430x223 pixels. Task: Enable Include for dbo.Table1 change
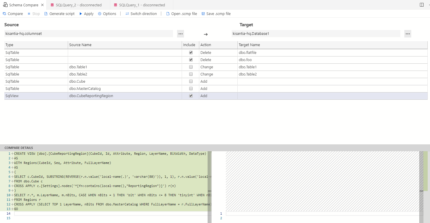coord(191,67)
